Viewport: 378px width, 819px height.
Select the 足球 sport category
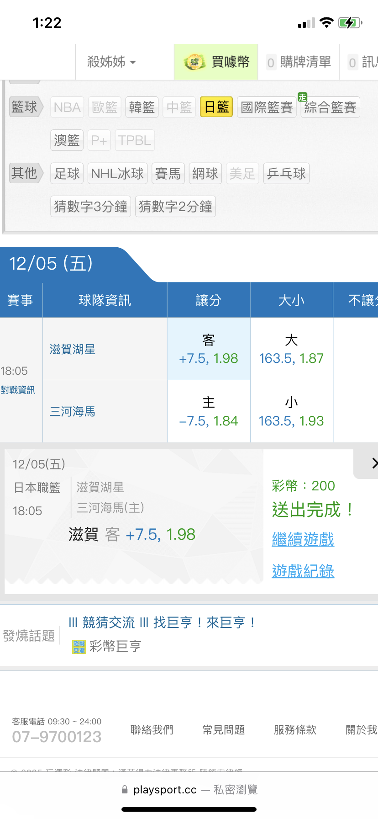67,174
